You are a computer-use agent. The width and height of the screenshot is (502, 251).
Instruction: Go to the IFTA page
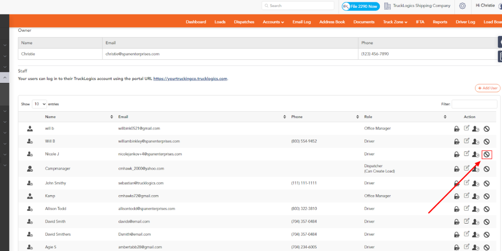(420, 22)
